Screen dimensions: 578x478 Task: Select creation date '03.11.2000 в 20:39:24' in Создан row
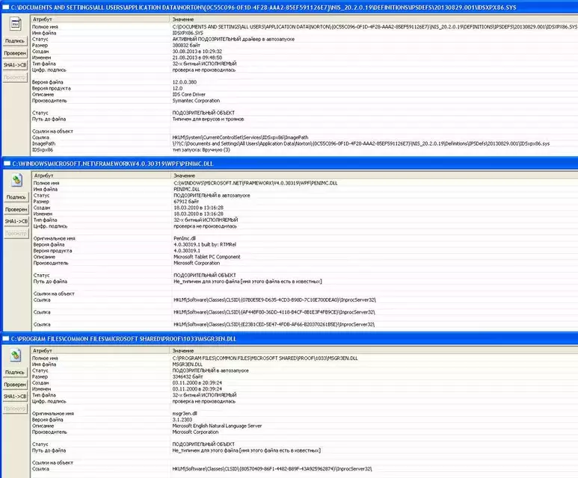click(197, 383)
